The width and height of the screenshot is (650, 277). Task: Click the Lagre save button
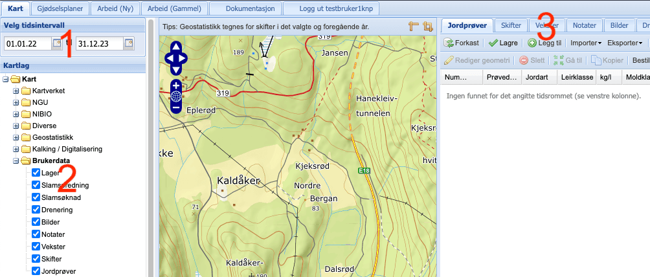tap(503, 43)
